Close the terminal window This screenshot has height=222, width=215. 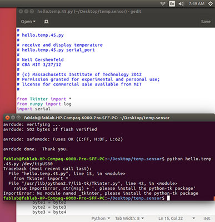(7, 118)
